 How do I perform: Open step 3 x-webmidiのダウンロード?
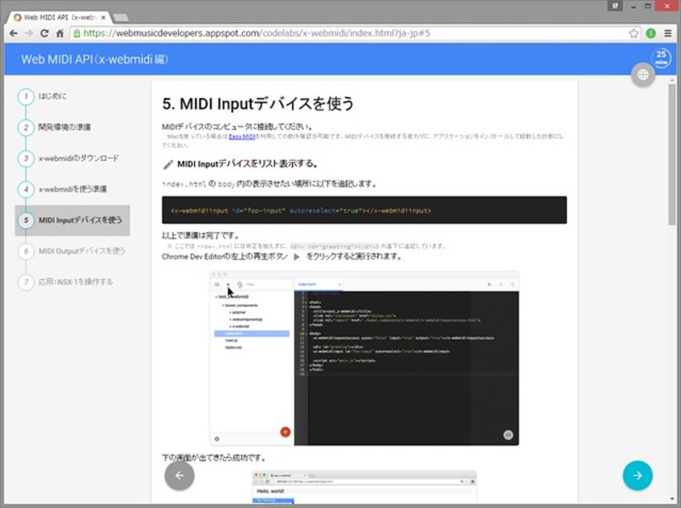pos(68,158)
